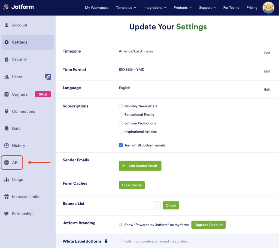The width and height of the screenshot is (279, 248).
Task: Expand the Templates dropdown chevron
Action: [x=135, y=8]
